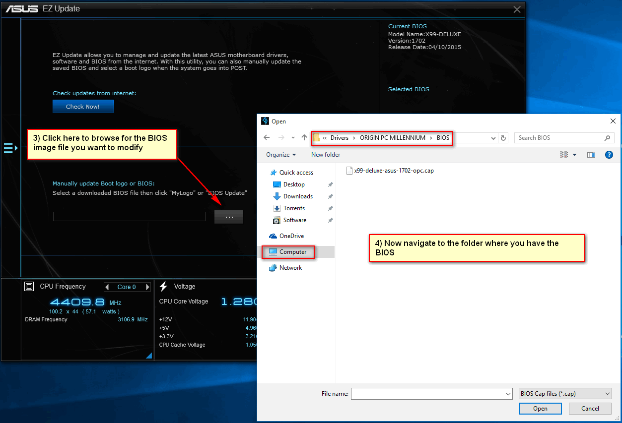The height and width of the screenshot is (423, 622).
Task: Click the 'Release Date:04/10/2015' text
Action: (x=424, y=47)
